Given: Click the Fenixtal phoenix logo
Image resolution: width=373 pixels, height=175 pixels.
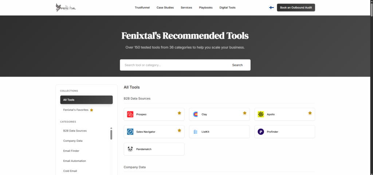Looking at the screenshot, I should 66,8.
